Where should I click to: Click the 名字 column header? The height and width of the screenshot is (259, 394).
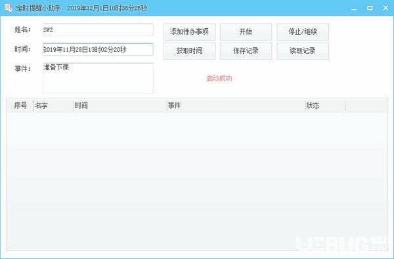[54, 106]
